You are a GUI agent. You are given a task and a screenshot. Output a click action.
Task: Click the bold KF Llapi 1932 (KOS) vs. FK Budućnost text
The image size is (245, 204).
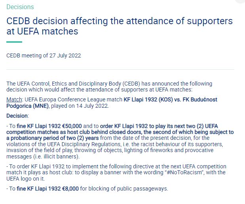coord(171,99)
